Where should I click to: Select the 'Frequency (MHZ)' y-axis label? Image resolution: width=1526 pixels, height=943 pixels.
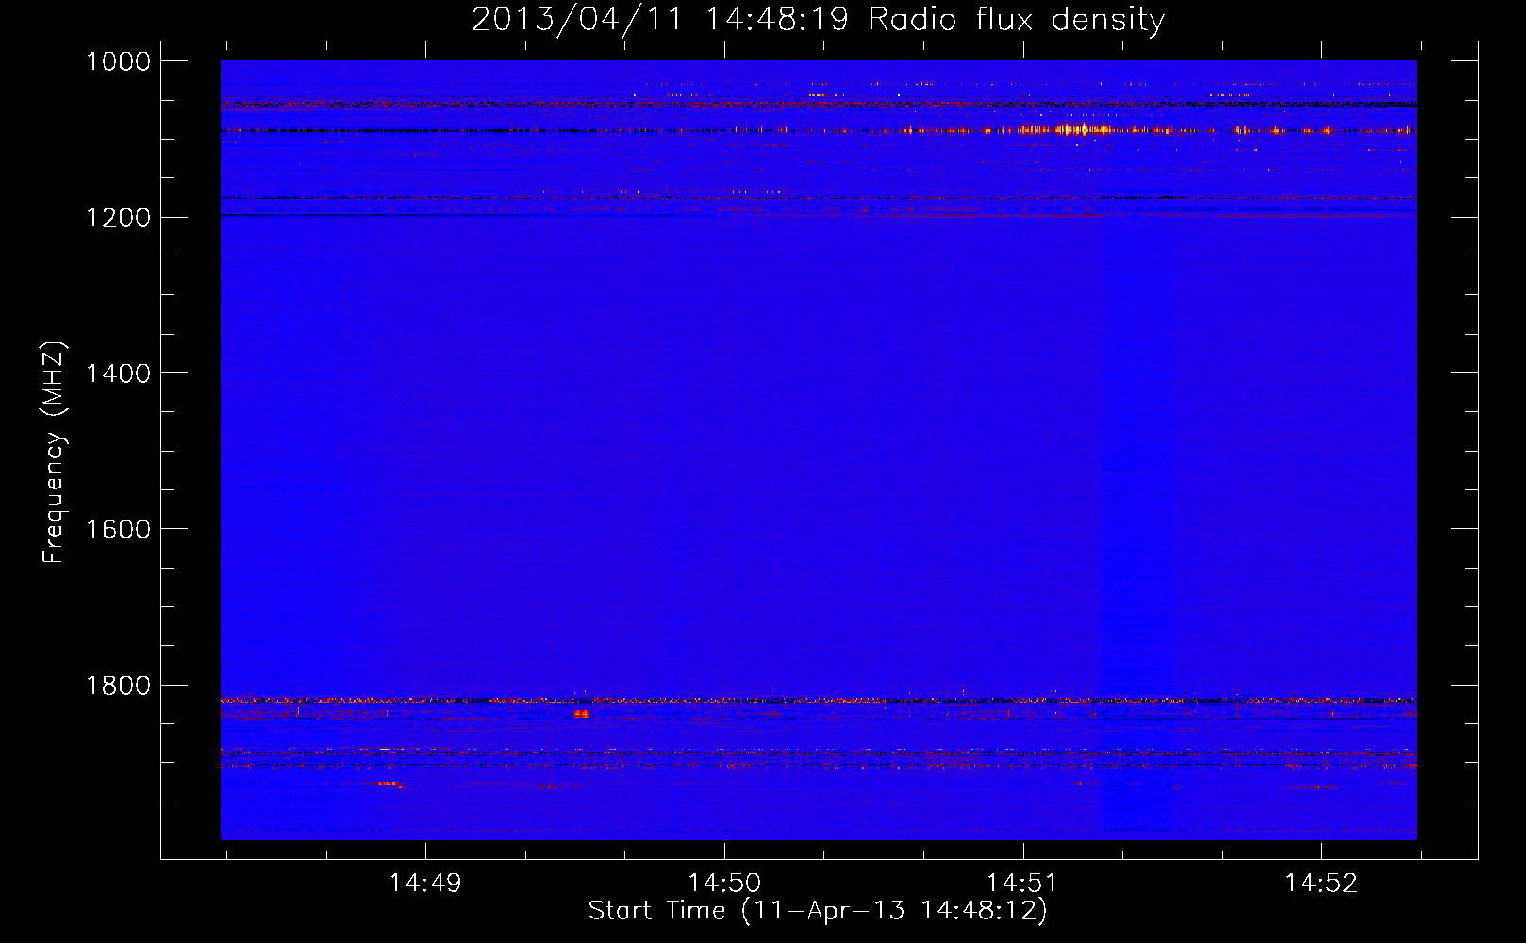(55, 453)
